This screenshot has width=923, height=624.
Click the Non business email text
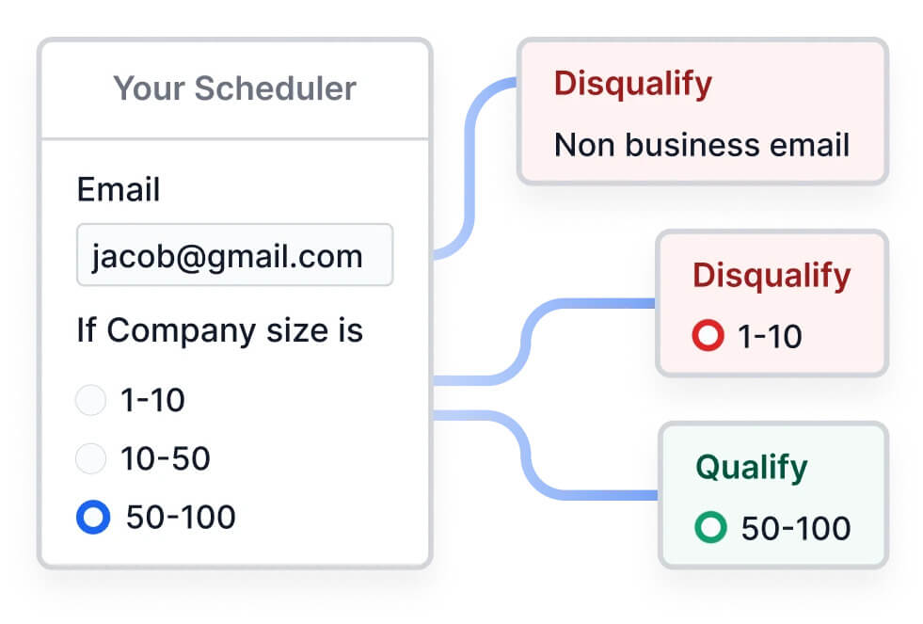click(x=701, y=145)
